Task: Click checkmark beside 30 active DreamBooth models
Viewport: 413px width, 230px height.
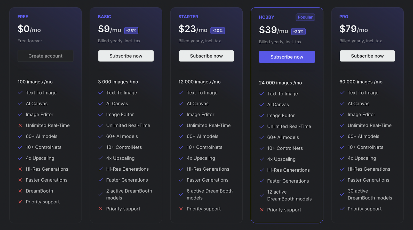Action: click(x=342, y=194)
